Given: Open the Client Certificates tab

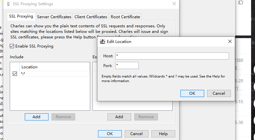Looking at the screenshot, I should [91, 17].
